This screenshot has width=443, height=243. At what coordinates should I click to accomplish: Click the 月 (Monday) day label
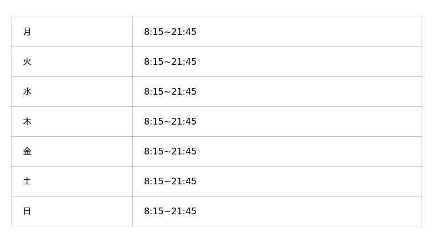[27, 32]
